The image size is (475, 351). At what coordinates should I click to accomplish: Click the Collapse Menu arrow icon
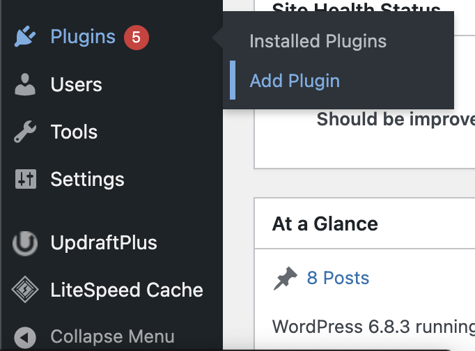(25, 338)
